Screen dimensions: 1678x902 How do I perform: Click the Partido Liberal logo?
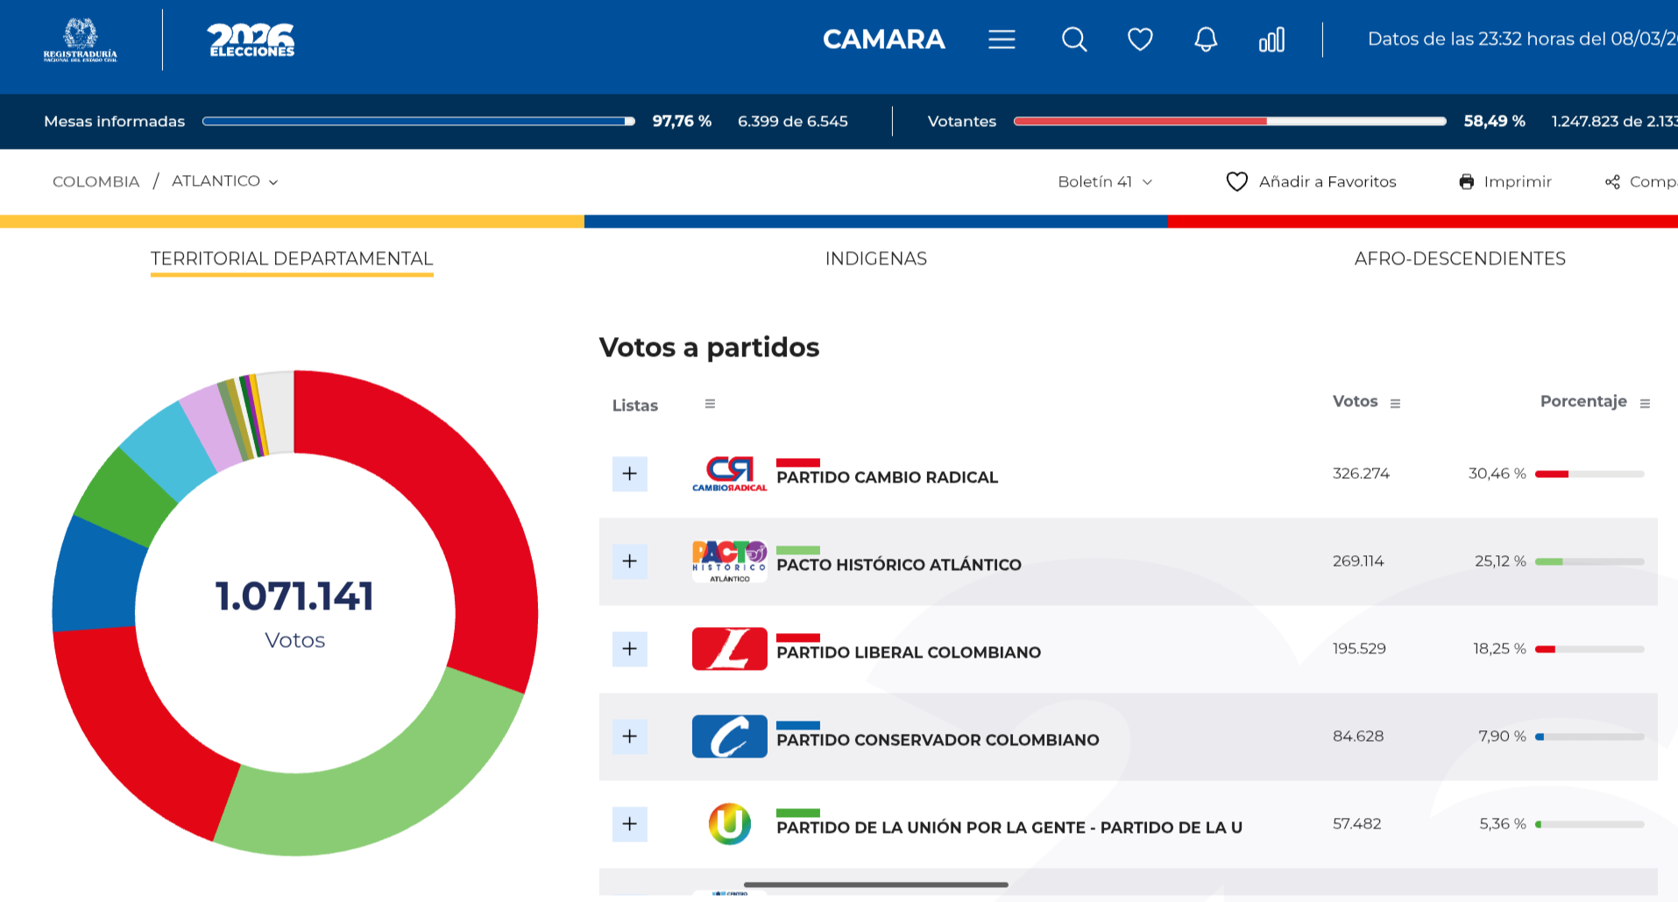pos(729,649)
